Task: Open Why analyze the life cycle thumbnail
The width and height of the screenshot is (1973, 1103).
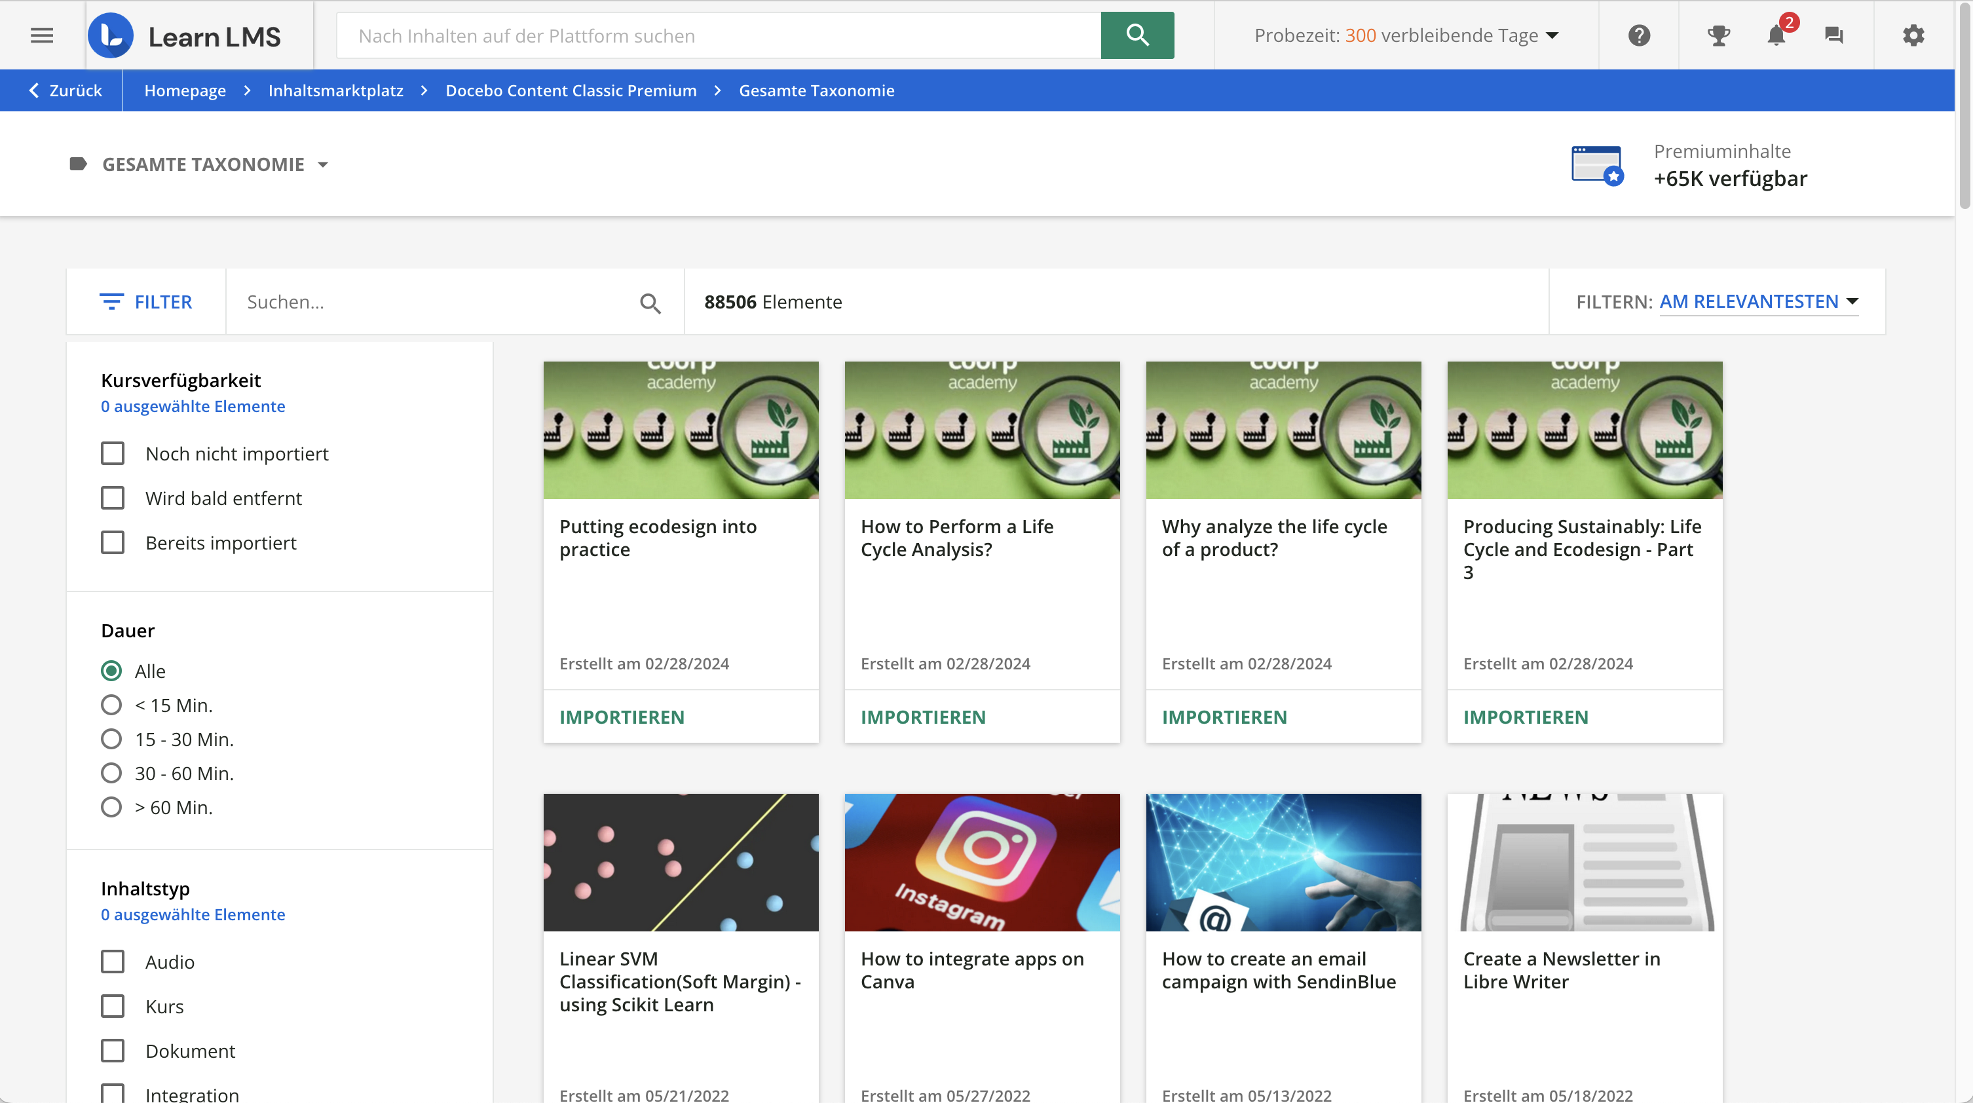Action: point(1284,430)
